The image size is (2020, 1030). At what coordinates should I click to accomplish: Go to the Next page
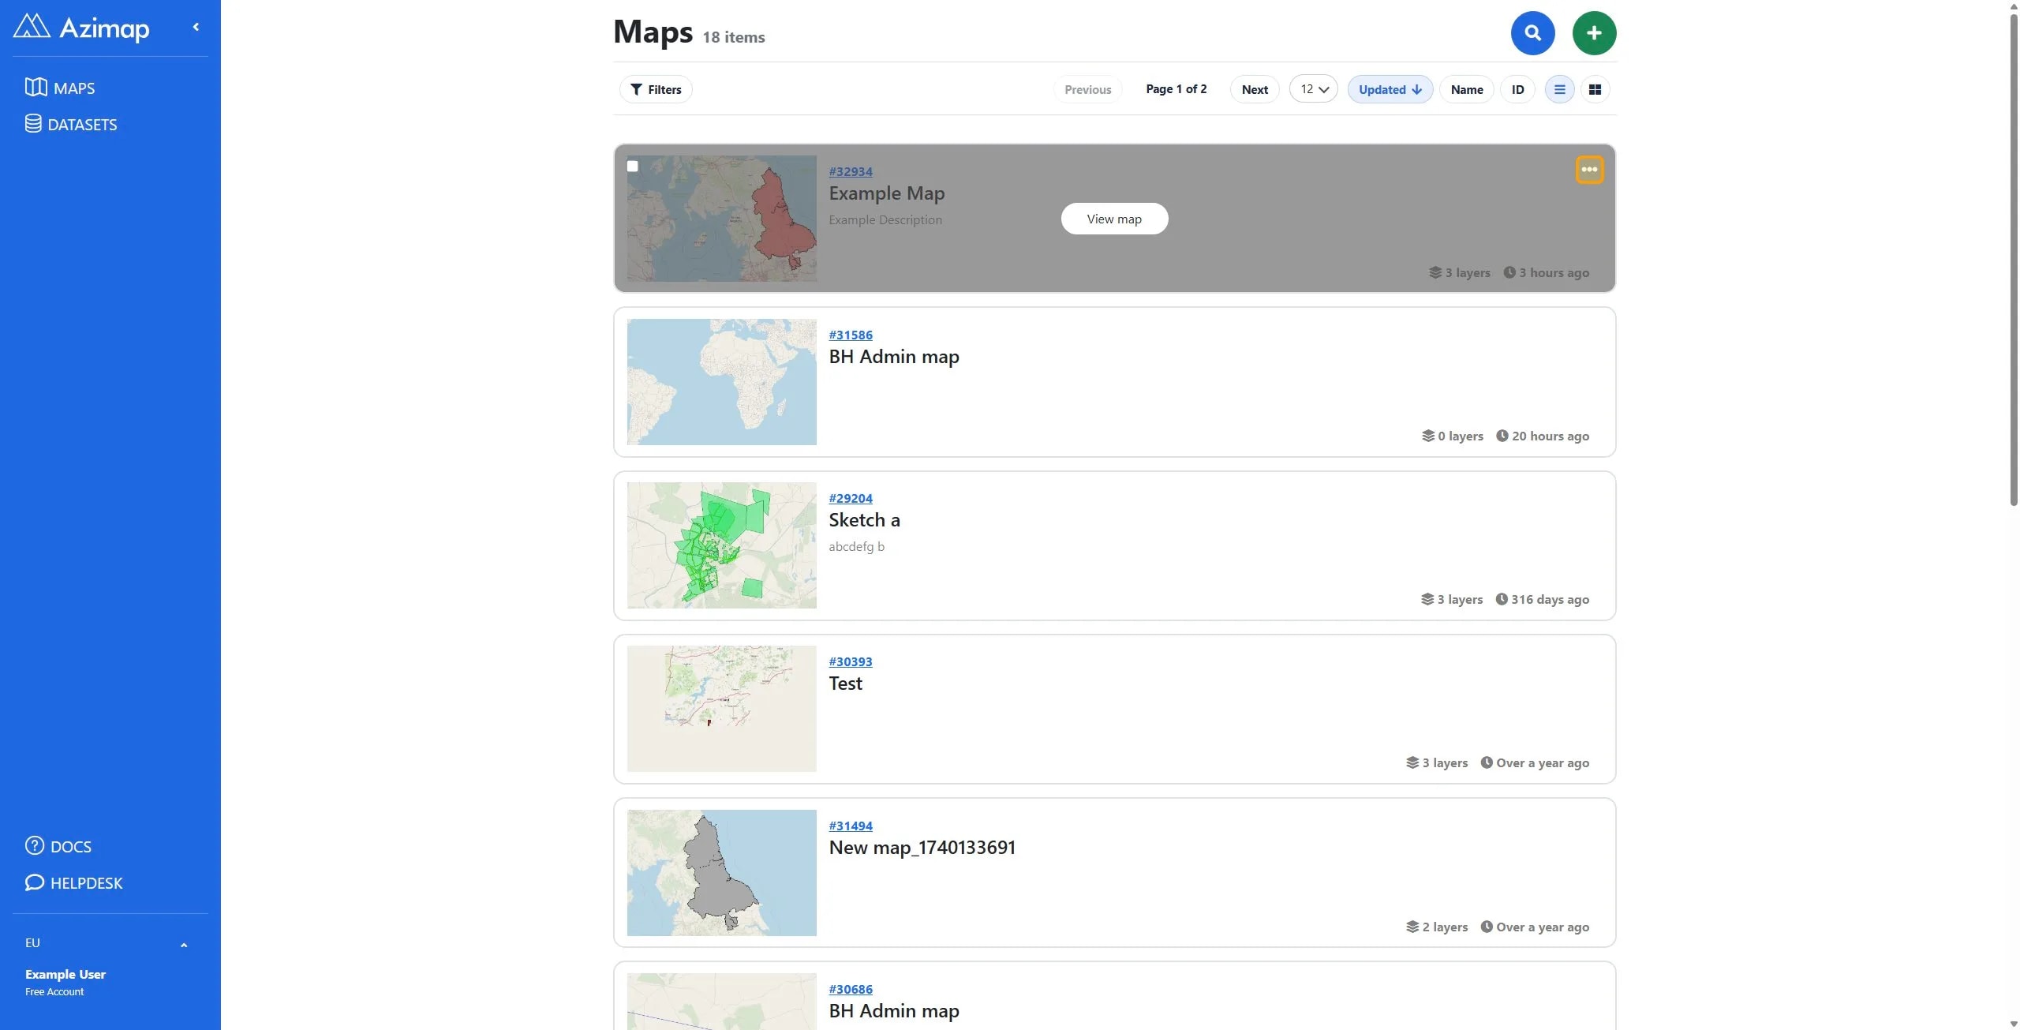pyautogui.click(x=1255, y=89)
